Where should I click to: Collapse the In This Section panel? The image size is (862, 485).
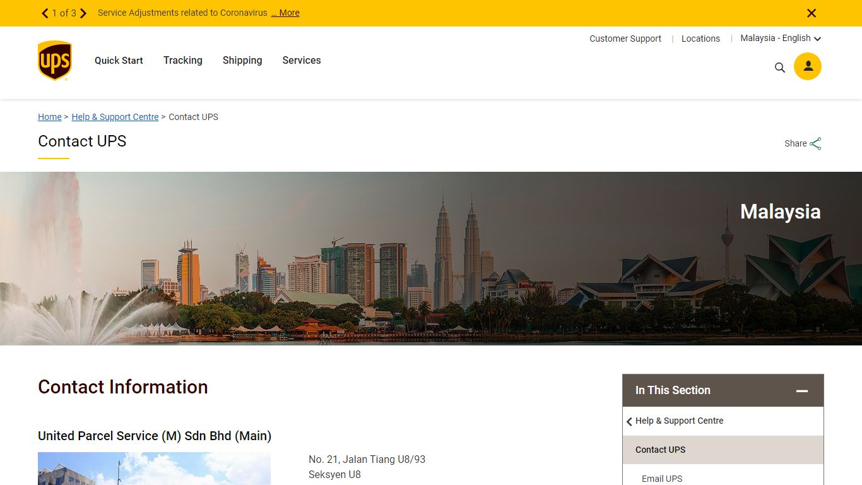coord(802,391)
